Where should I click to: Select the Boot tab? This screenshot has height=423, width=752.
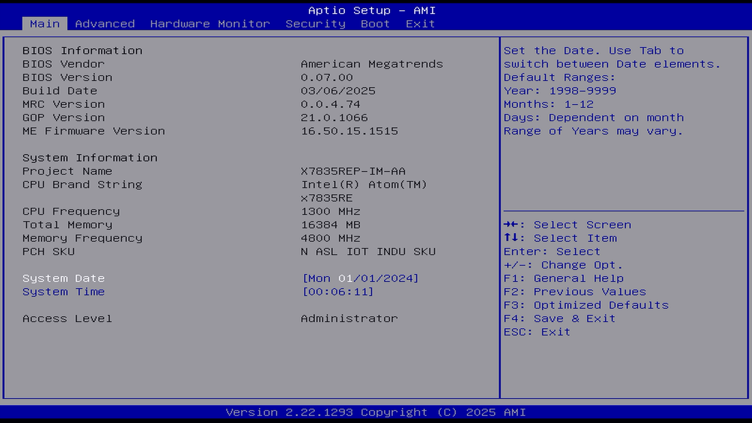(x=375, y=24)
